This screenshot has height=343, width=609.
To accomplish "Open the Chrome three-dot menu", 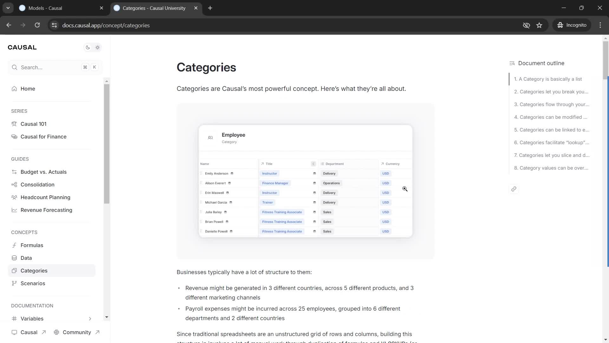I will pyautogui.click(x=600, y=25).
